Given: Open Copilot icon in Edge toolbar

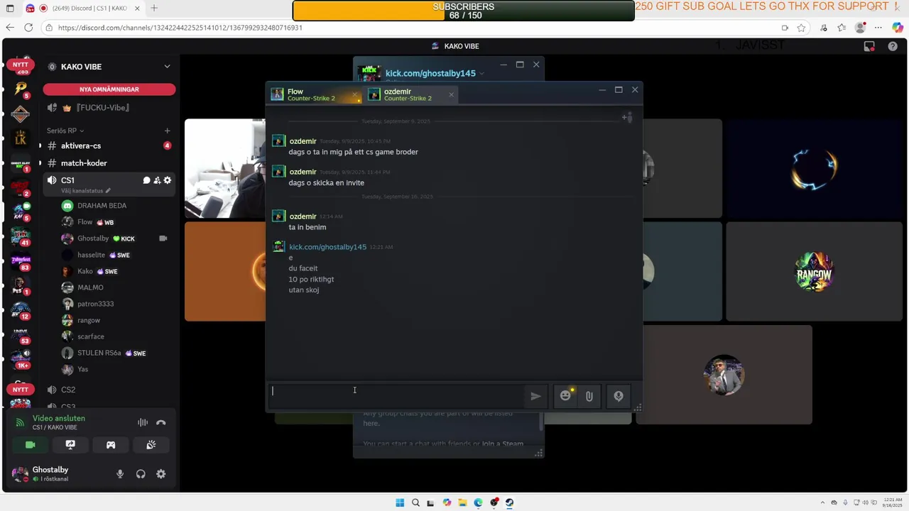Looking at the screenshot, I should [897, 28].
